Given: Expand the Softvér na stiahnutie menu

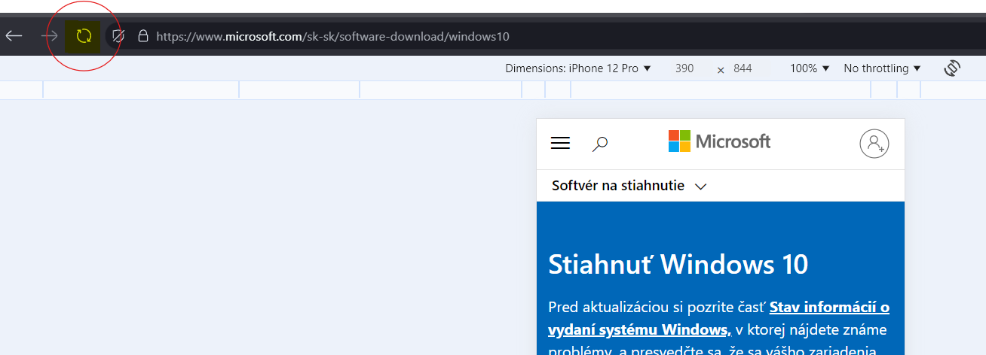Looking at the screenshot, I should click(x=629, y=186).
